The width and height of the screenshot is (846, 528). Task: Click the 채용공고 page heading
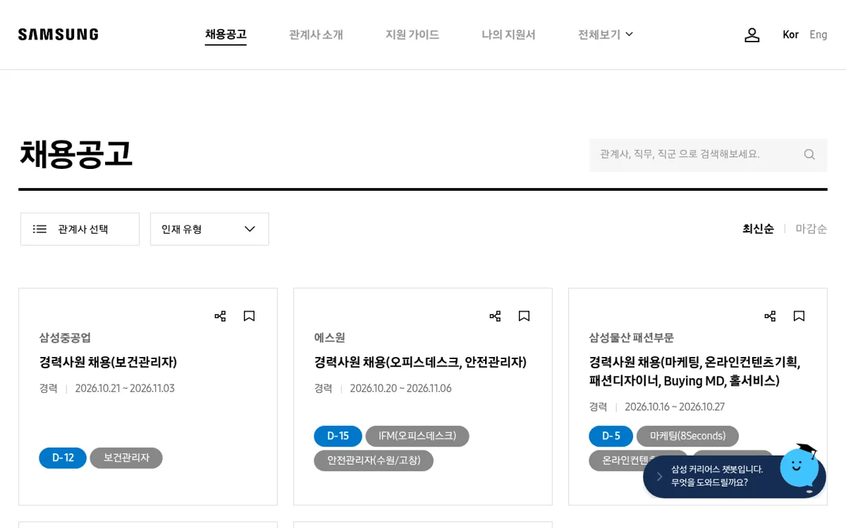[75, 154]
